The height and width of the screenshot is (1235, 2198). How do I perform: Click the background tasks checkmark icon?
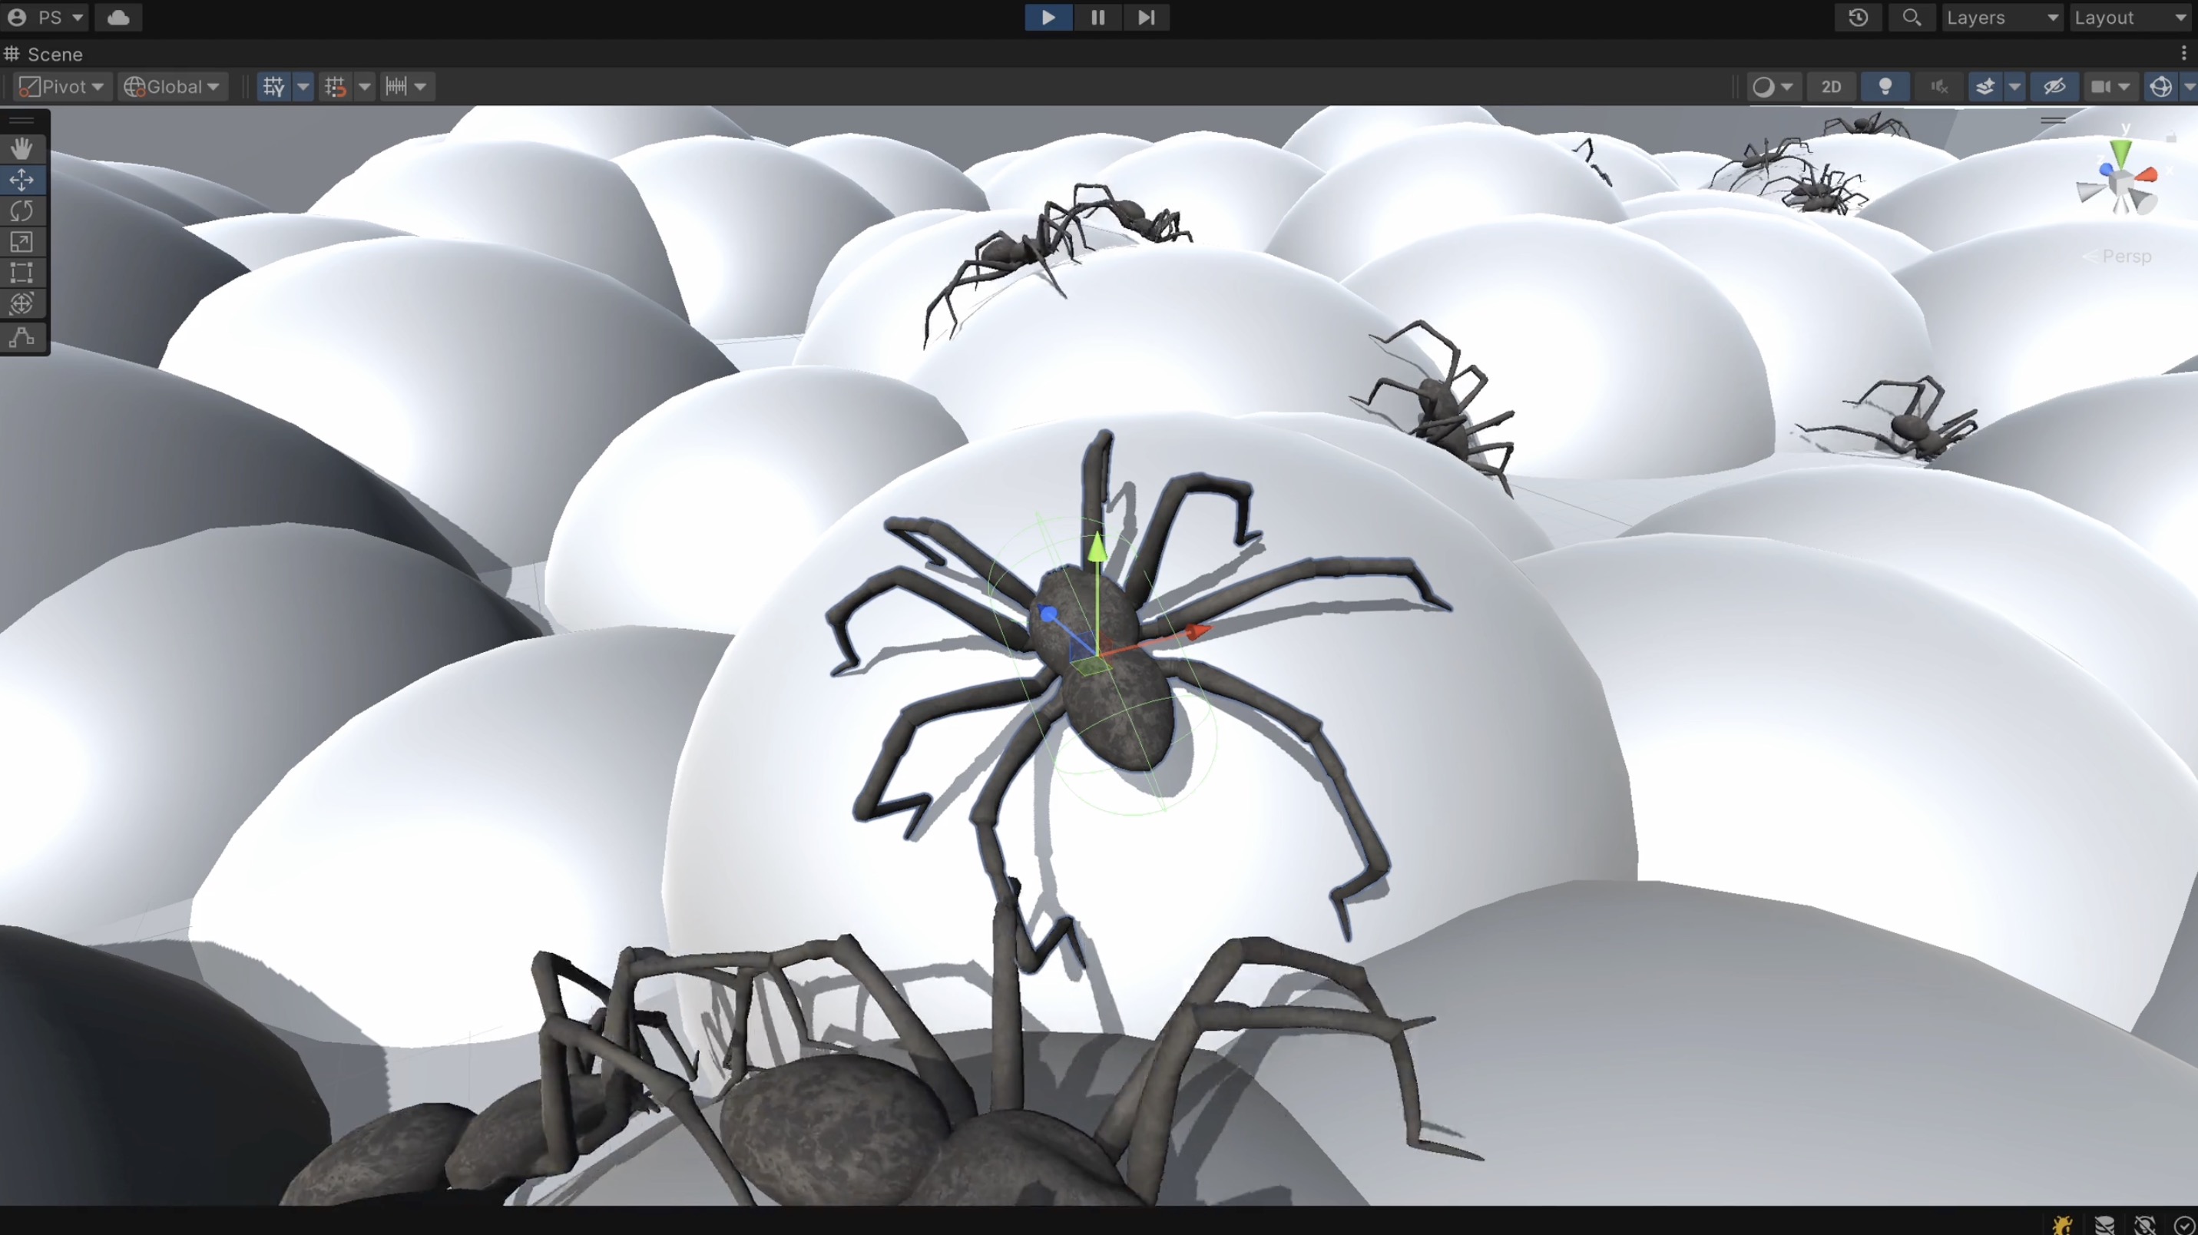coord(2183,1224)
